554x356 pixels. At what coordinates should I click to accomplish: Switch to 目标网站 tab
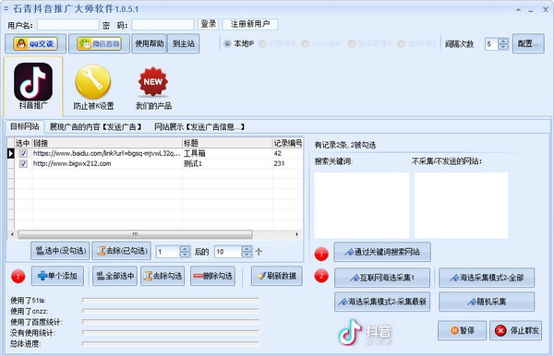[24, 126]
